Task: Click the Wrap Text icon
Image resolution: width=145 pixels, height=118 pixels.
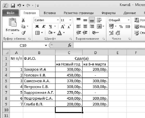Action: coord(99,20)
